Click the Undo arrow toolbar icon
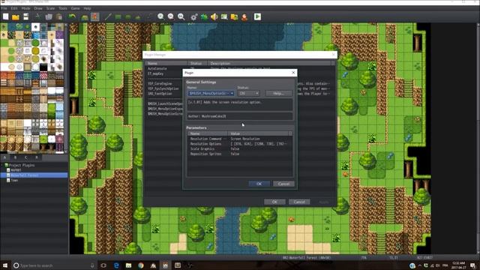This screenshot has height=270, width=480. click(x=72, y=16)
